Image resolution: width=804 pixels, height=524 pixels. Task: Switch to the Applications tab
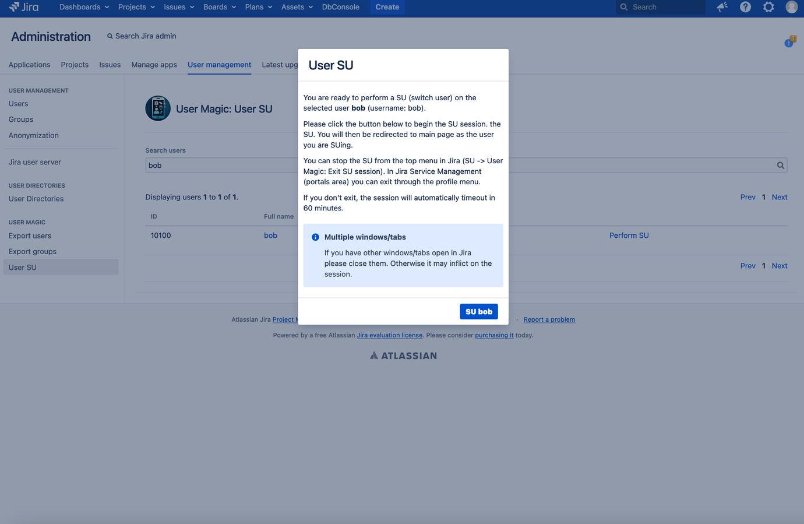coord(29,65)
